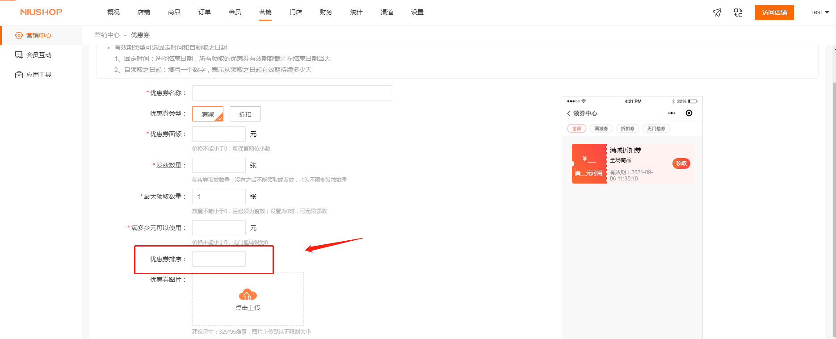Open the 订单 top menu
Screen dimensions: 836x339
point(205,12)
